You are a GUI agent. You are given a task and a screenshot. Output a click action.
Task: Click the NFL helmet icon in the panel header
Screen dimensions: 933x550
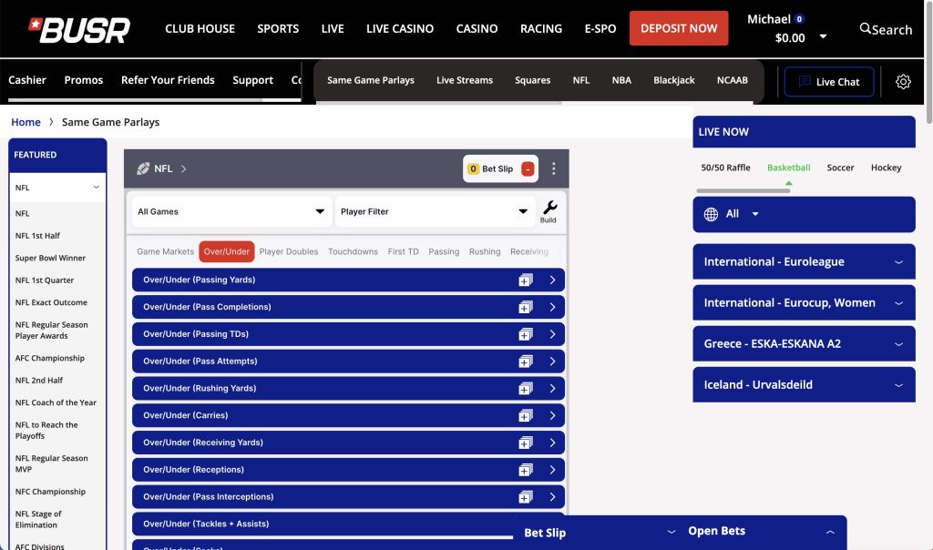(x=143, y=168)
